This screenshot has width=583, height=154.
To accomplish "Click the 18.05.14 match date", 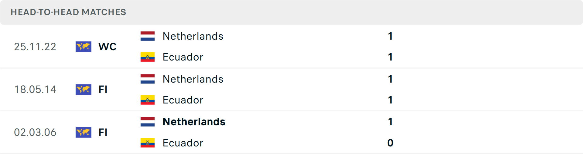I will [35, 90].
